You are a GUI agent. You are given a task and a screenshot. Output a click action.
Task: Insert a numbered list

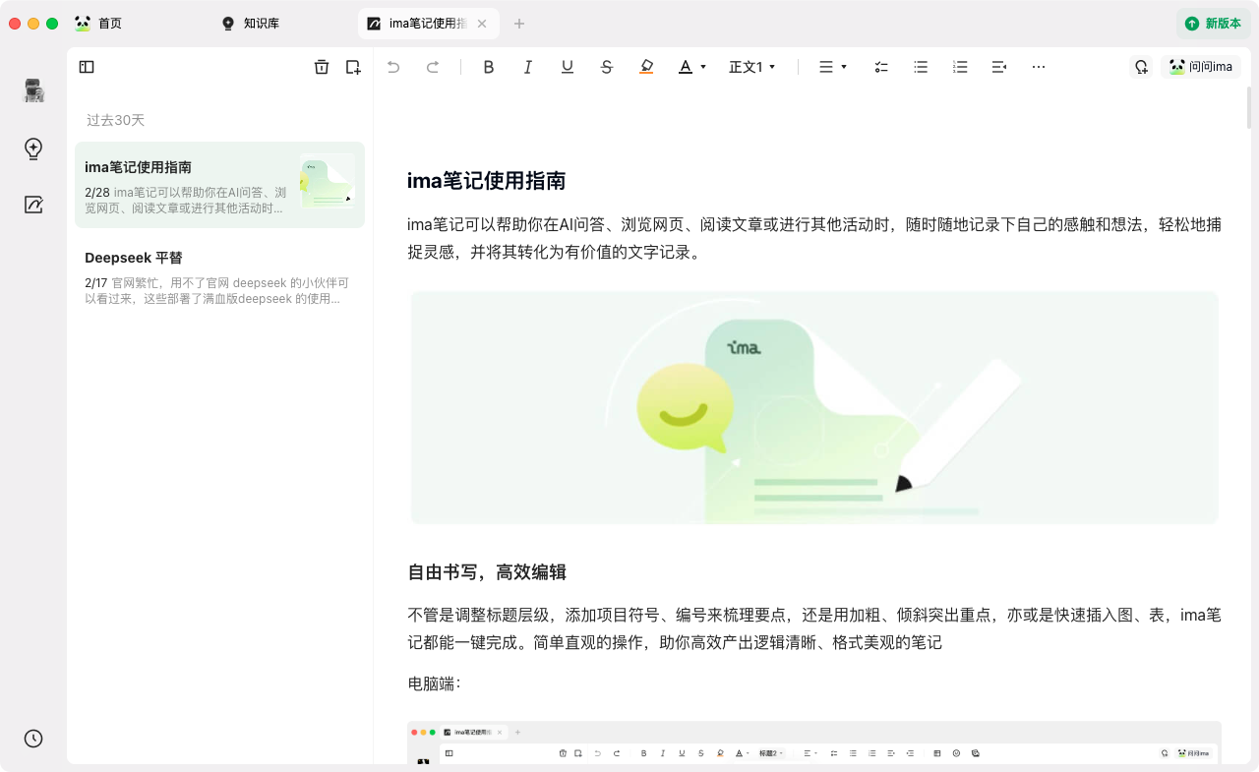tap(960, 67)
